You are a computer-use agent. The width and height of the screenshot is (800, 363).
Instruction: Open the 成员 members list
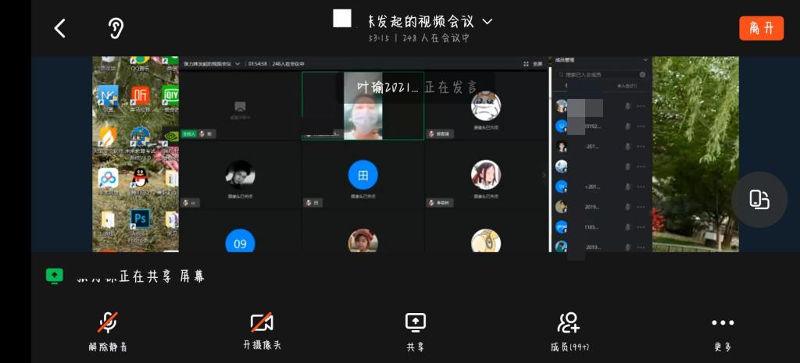pos(569,330)
